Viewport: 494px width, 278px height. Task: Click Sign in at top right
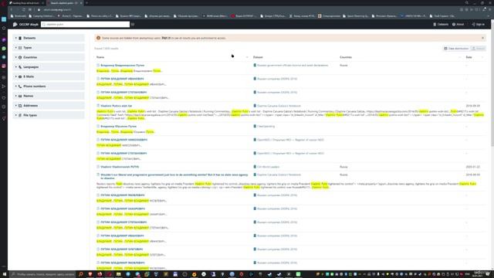[479, 24]
